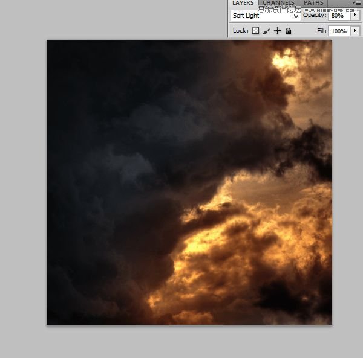363x358 pixels.
Task: Click the Fill label text
Action: (321, 31)
